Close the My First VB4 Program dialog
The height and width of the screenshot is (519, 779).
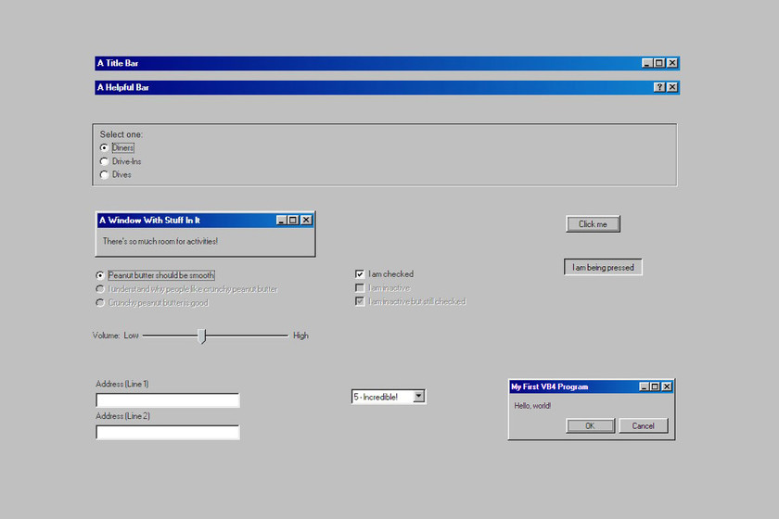(x=667, y=386)
